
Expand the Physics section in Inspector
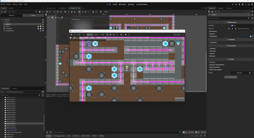212,34
